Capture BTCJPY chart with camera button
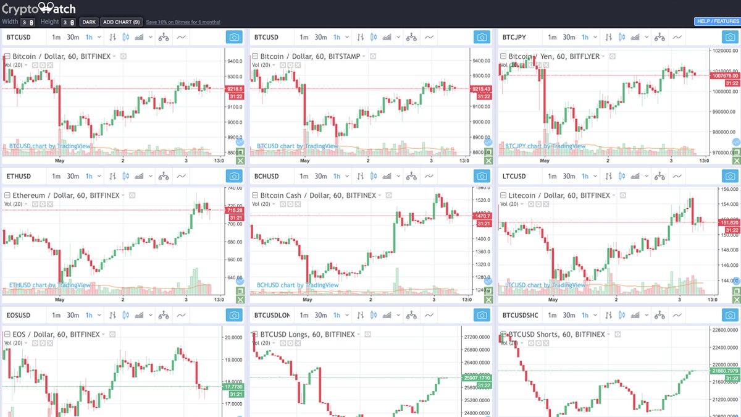 pos(731,38)
